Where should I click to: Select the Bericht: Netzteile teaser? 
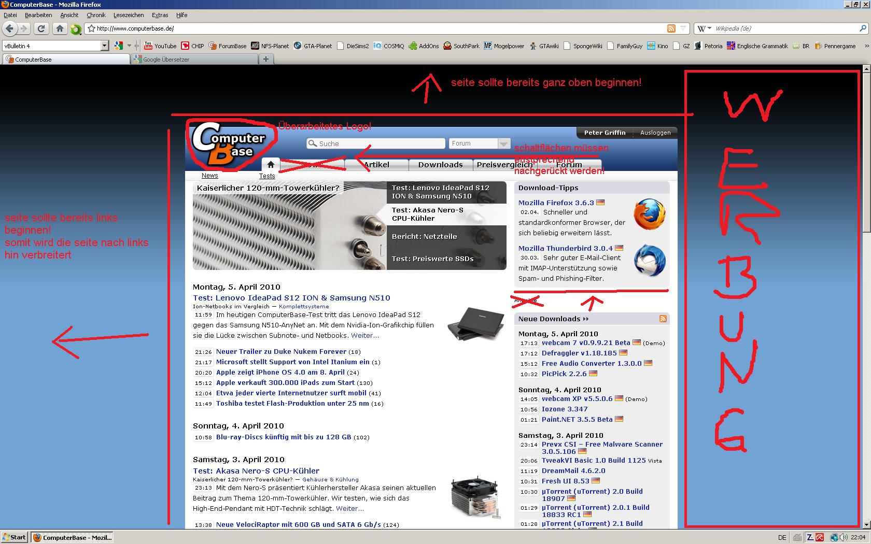(446, 236)
